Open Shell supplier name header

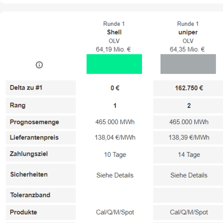click(x=114, y=32)
